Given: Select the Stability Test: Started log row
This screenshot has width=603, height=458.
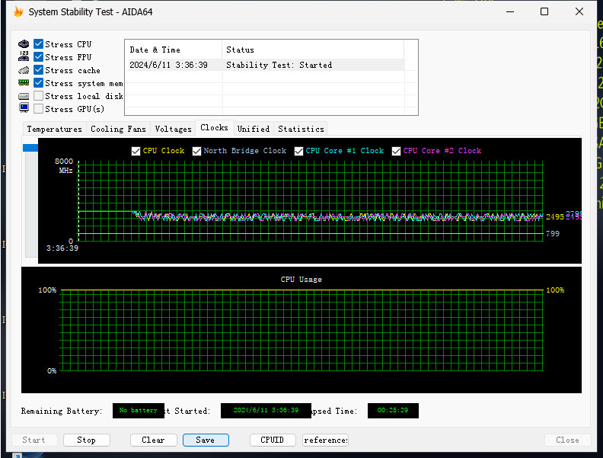Looking at the screenshot, I should click(265, 65).
